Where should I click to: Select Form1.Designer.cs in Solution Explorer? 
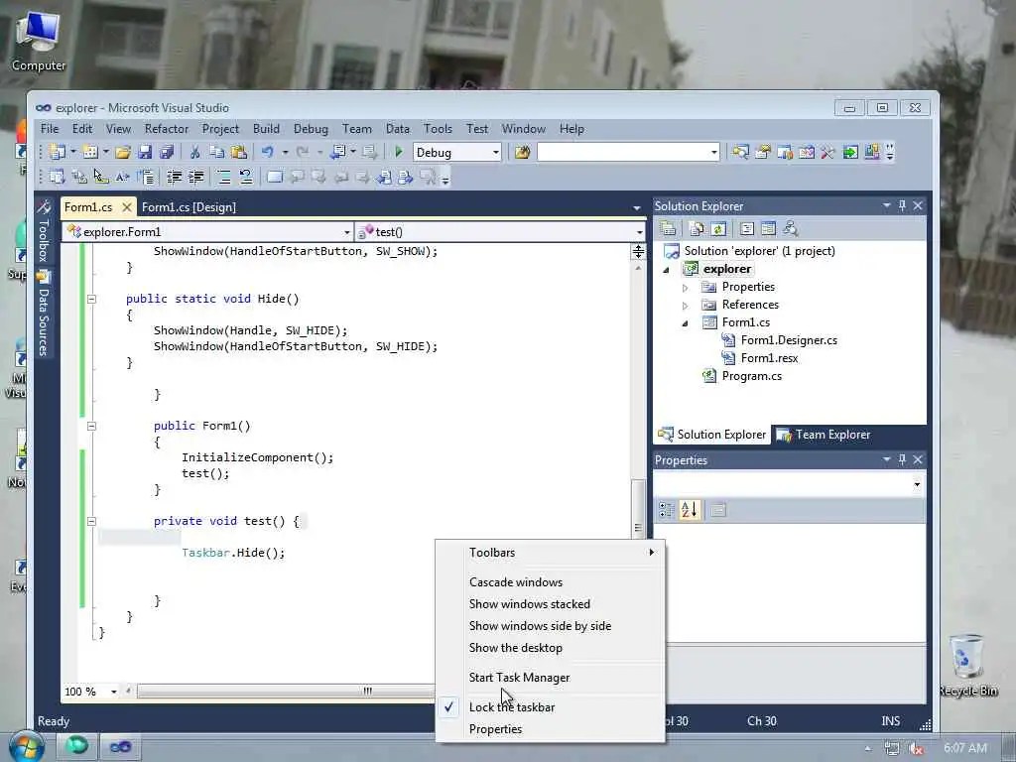tap(789, 340)
